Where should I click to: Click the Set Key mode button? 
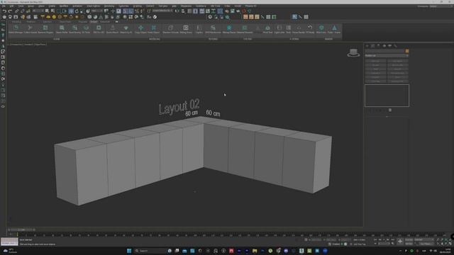point(409,244)
